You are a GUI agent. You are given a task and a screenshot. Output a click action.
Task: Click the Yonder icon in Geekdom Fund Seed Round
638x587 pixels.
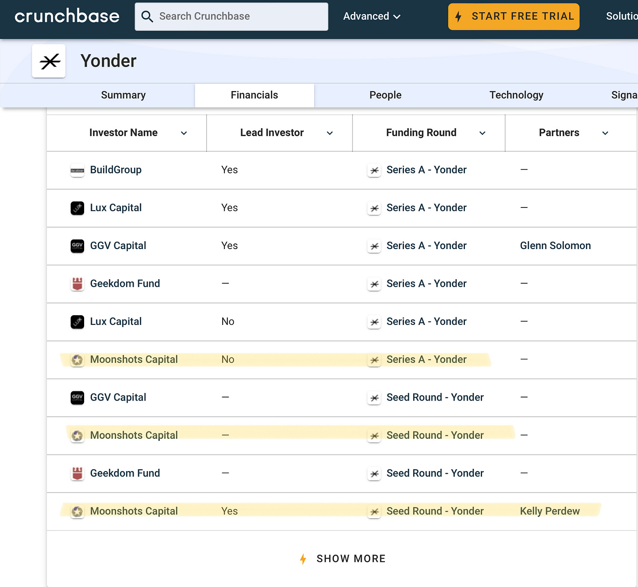374,474
